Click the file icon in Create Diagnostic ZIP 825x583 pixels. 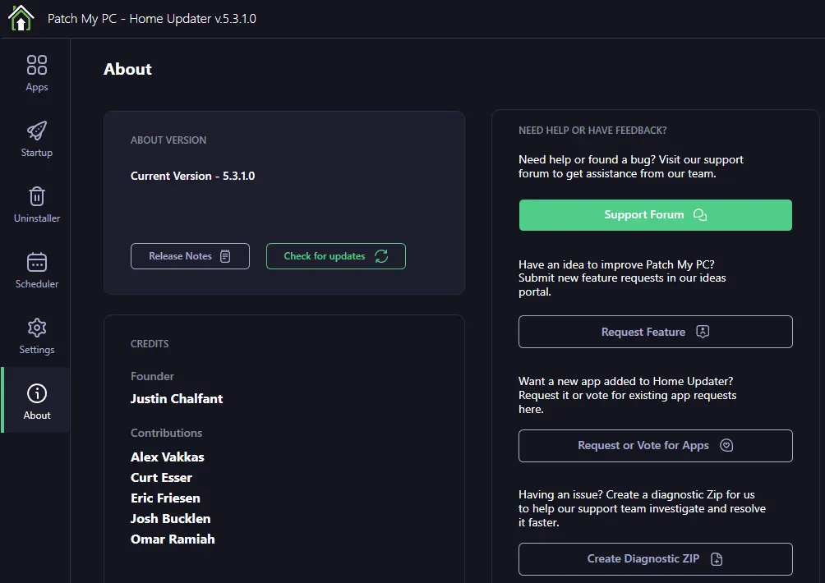point(717,559)
